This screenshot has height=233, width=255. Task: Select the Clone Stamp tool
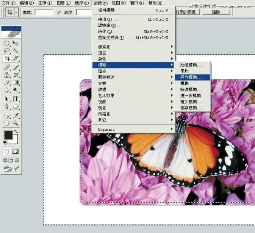point(7,75)
